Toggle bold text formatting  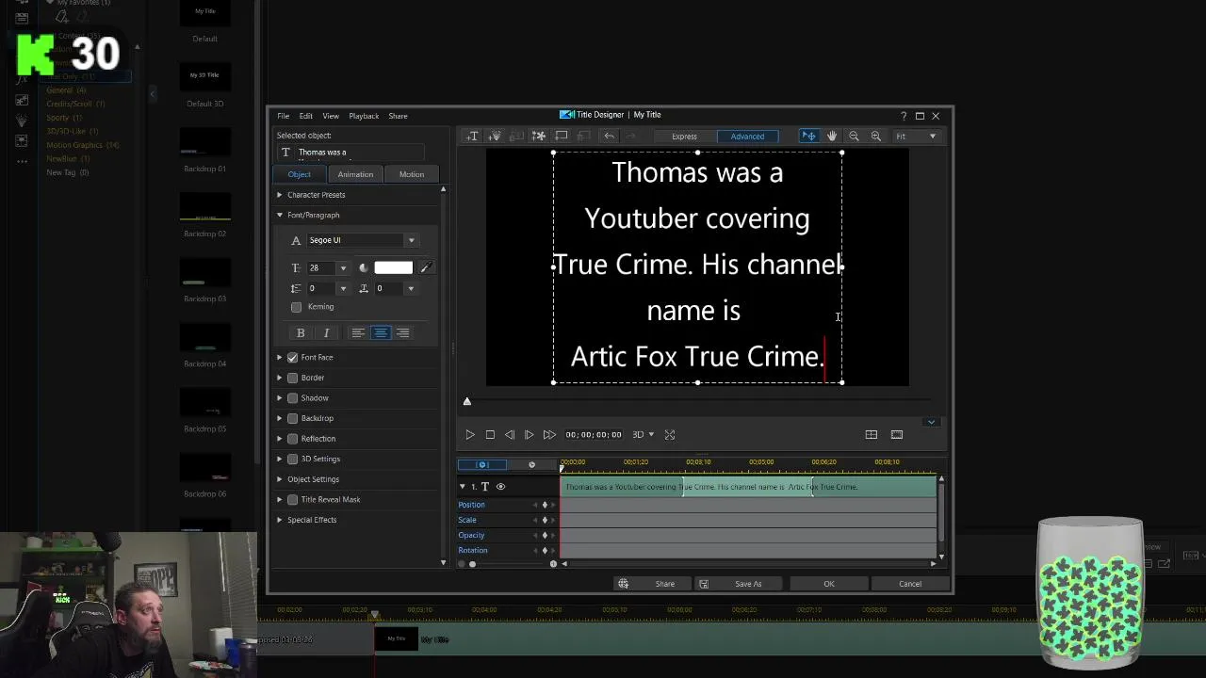301,332
